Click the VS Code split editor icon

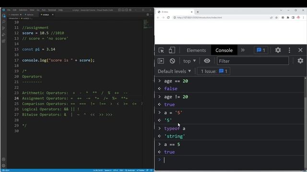148,15
